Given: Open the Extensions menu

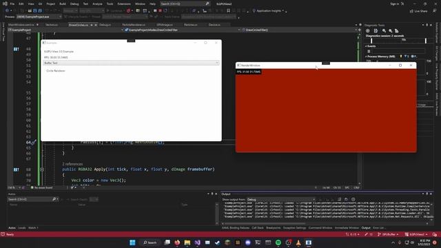Looking at the screenshot, I should [124, 4].
